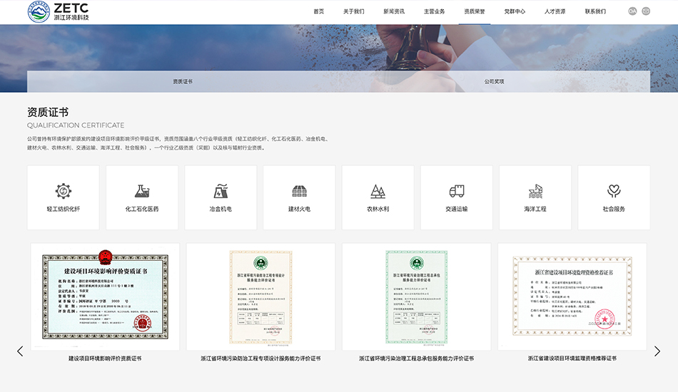Select the 冶金机电 factory icon
The width and height of the screenshot is (678, 392).
click(221, 191)
